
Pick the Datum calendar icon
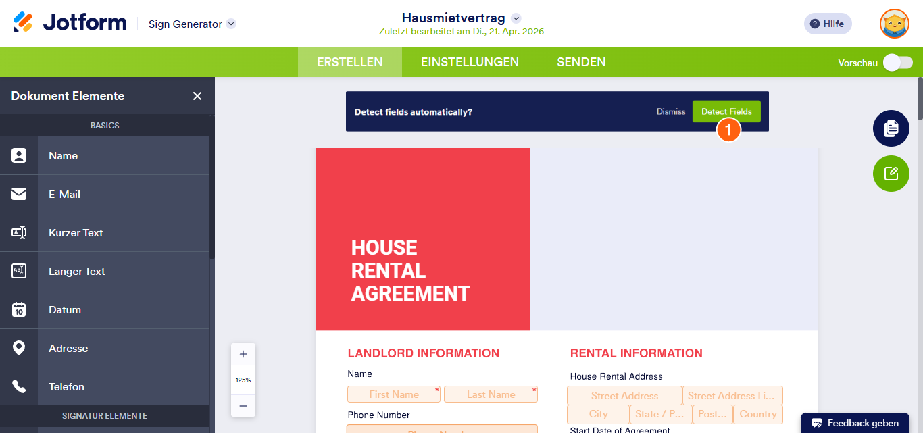[19, 310]
